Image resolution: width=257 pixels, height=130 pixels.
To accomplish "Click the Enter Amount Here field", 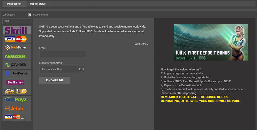I will click(x=58, y=69).
